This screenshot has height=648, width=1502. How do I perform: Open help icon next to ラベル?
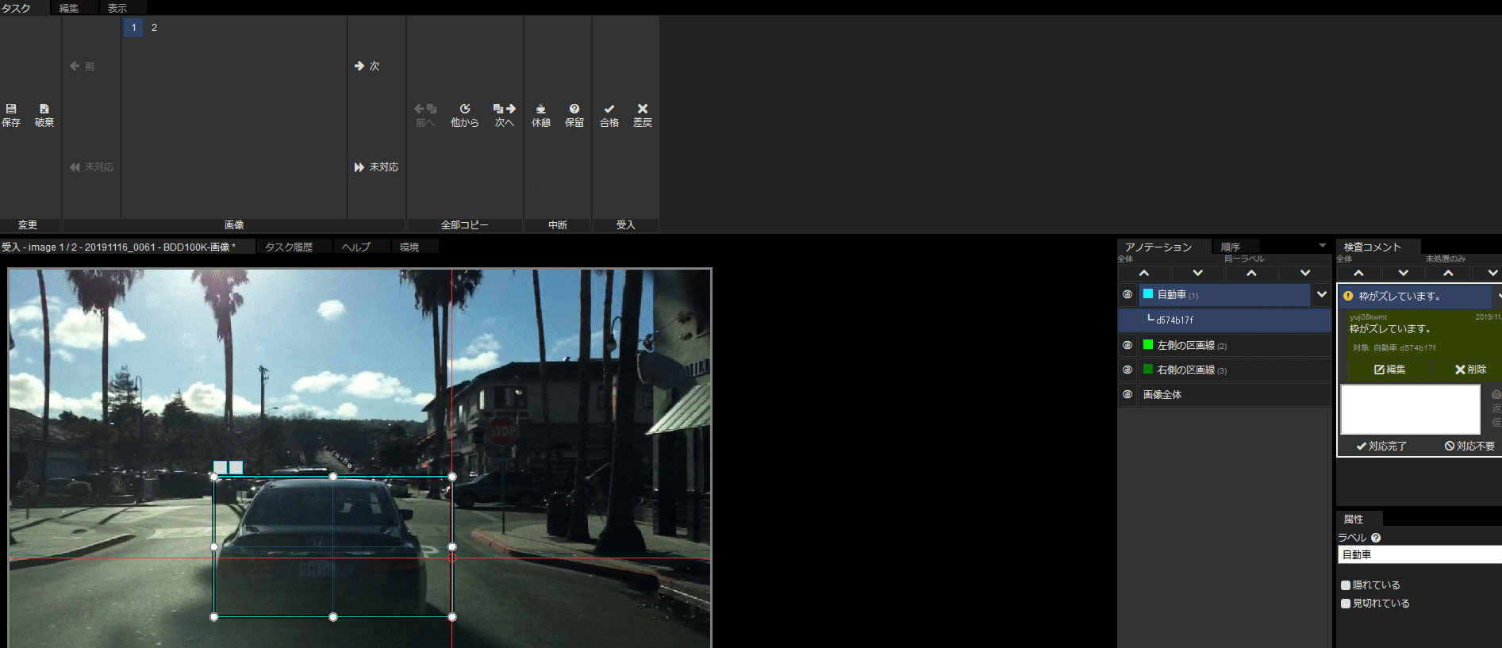(x=1376, y=538)
